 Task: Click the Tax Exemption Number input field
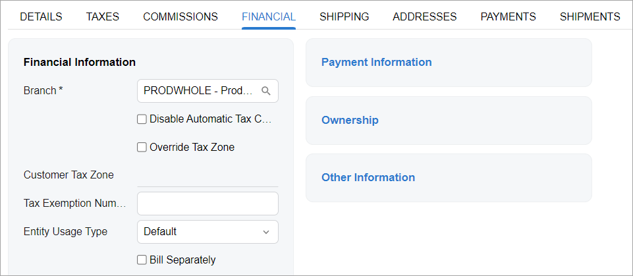click(207, 204)
